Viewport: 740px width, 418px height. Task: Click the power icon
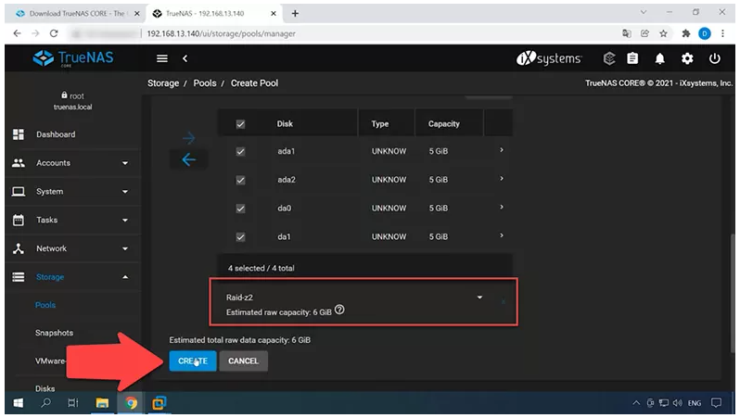pos(715,58)
